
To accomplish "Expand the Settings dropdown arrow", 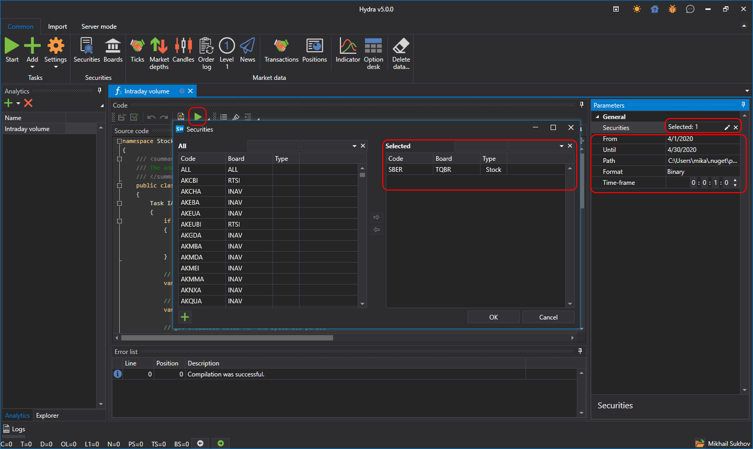I will 55,67.
